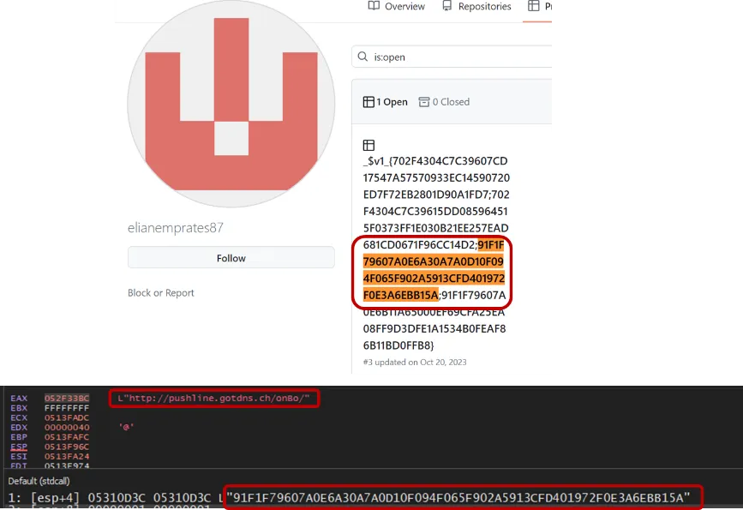Click the board icon next to 1 Open

click(370, 100)
